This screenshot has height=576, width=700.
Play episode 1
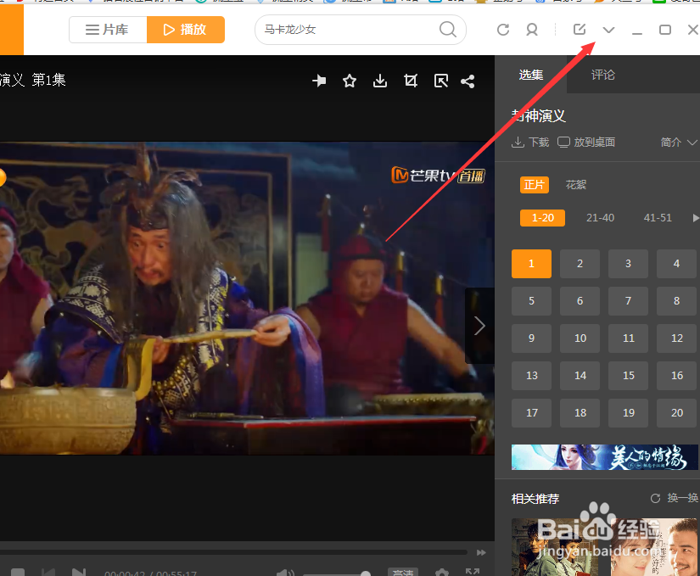531,264
